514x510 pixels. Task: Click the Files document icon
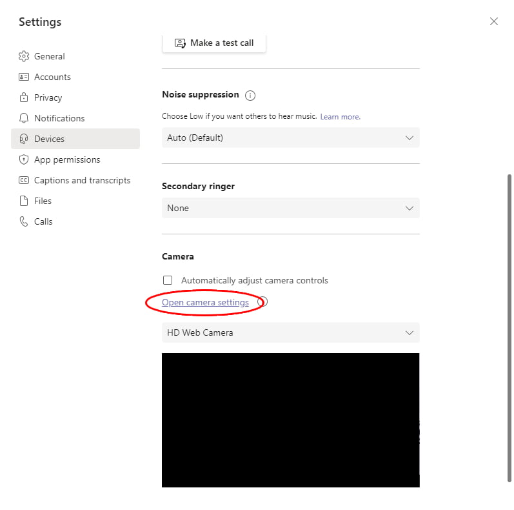click(24, 201)
